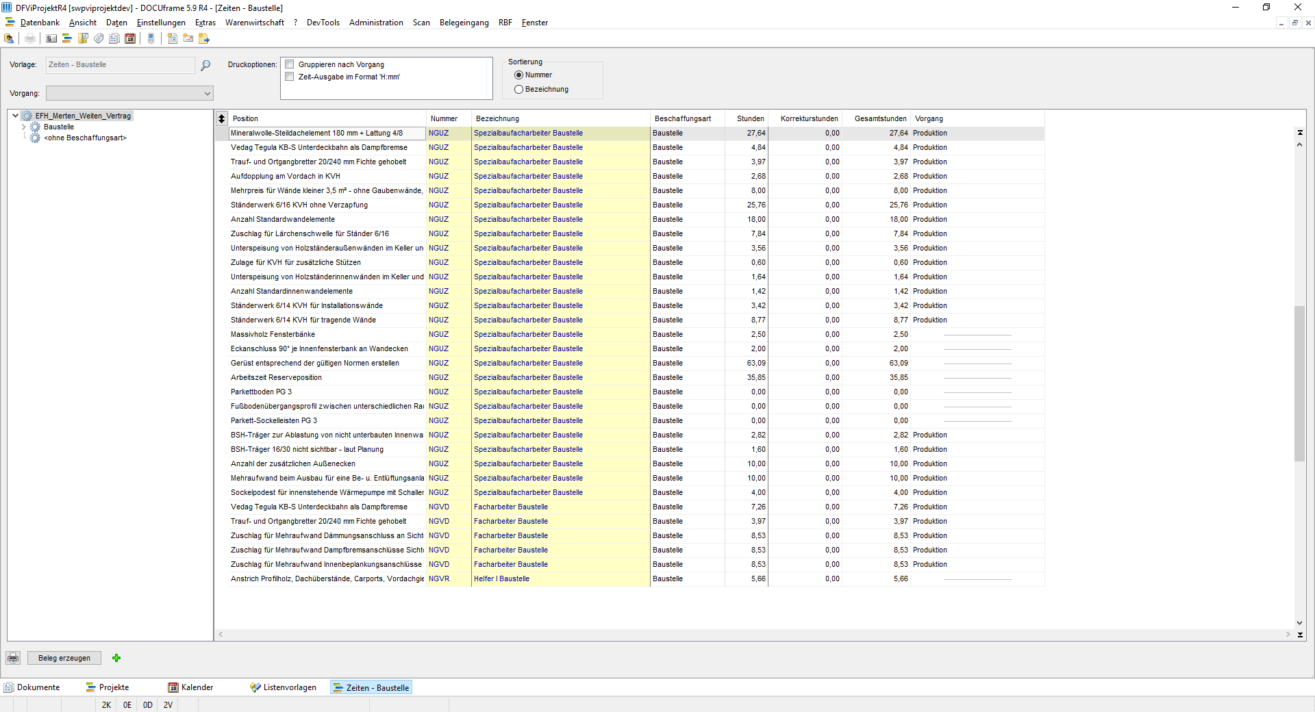Click the application menu icon left of Datenbank
Screen dimensions: 1315x712
10,23
